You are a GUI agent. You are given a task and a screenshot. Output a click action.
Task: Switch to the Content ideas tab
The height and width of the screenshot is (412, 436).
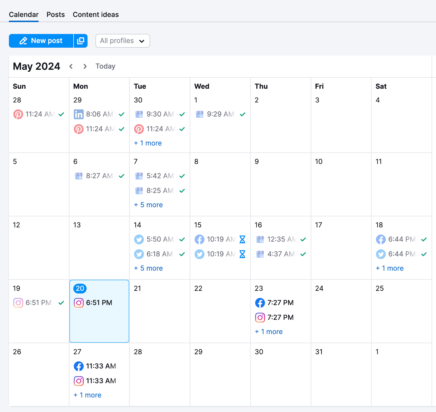(x=96, y=14)
